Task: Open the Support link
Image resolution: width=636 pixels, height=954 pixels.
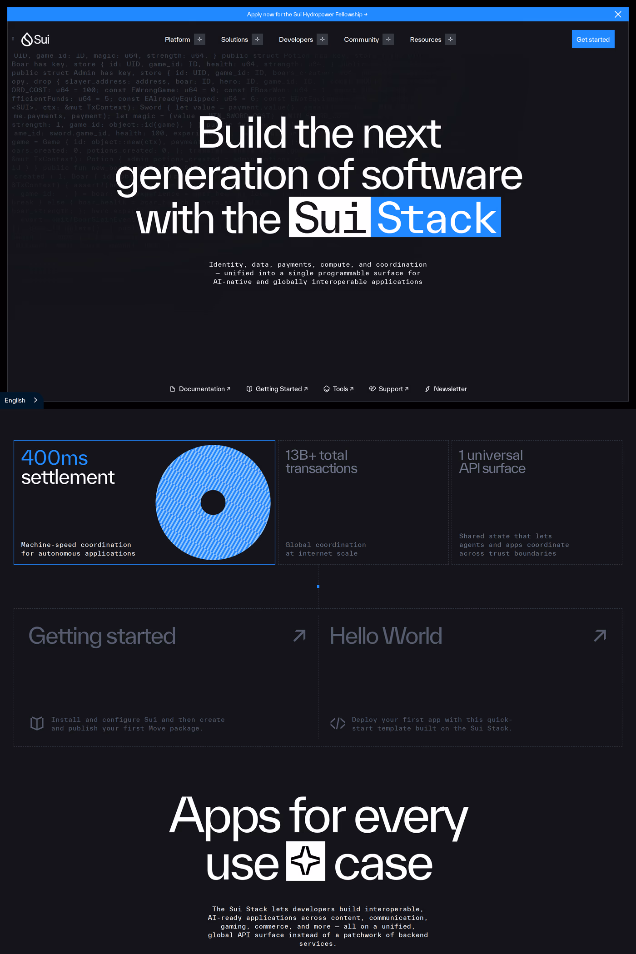Action: [x=389, y=389]
